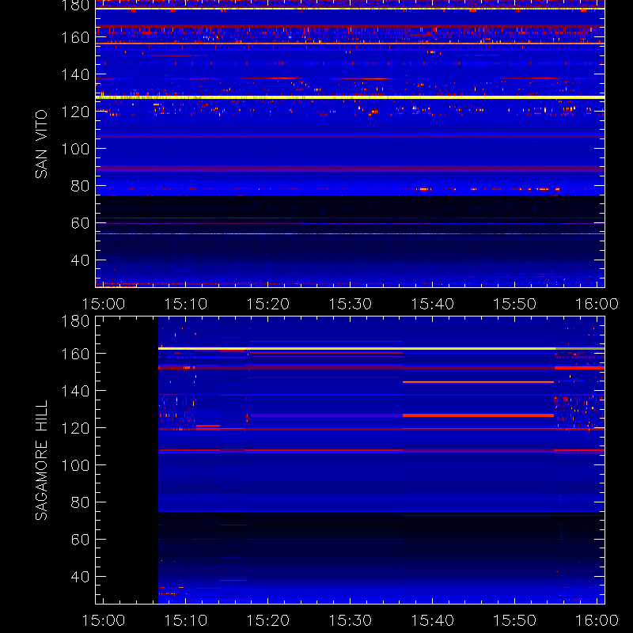Select the 140 tick label on San Vito axis
Image resolution: width=633 pixels, height=633 pixels.
click(75, 74)
